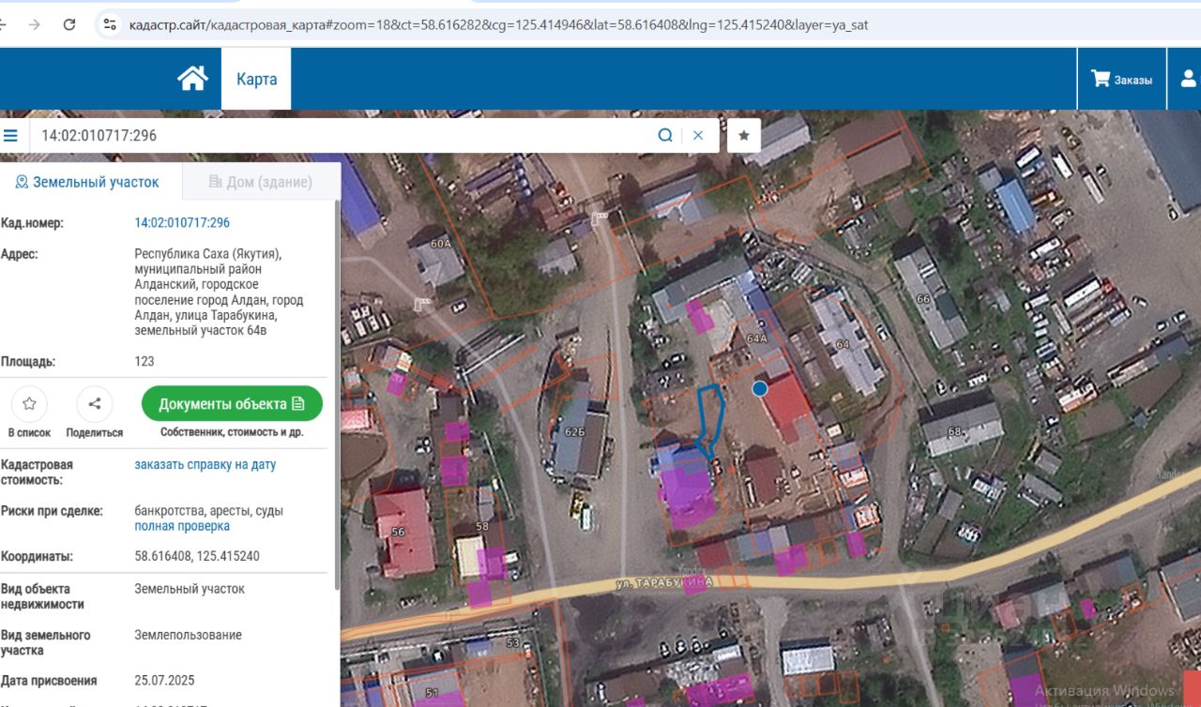1201x707 pixels.
Task: Clear the search field with X
Action: 698,136
